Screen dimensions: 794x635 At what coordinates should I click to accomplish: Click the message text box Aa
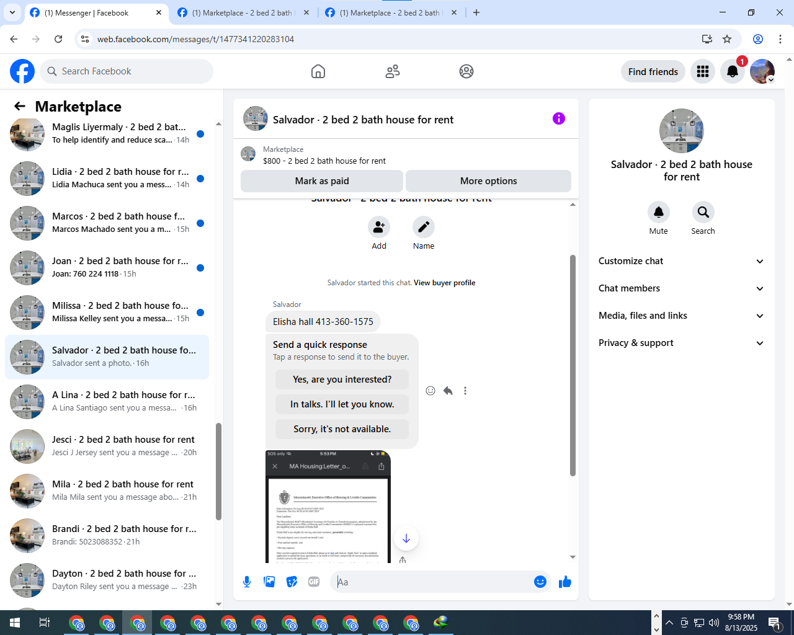click(x=433, y=582)
